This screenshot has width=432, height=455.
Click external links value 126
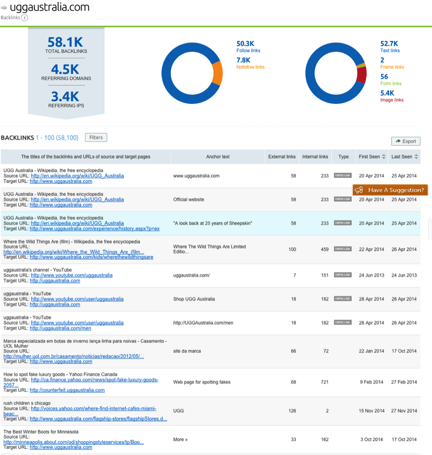coord(292,411)
